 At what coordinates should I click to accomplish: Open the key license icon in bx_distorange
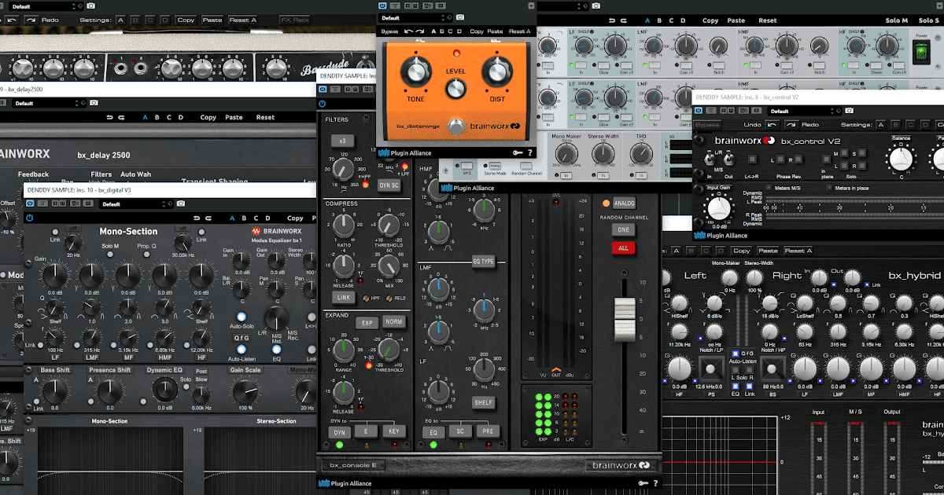(516, 153)
